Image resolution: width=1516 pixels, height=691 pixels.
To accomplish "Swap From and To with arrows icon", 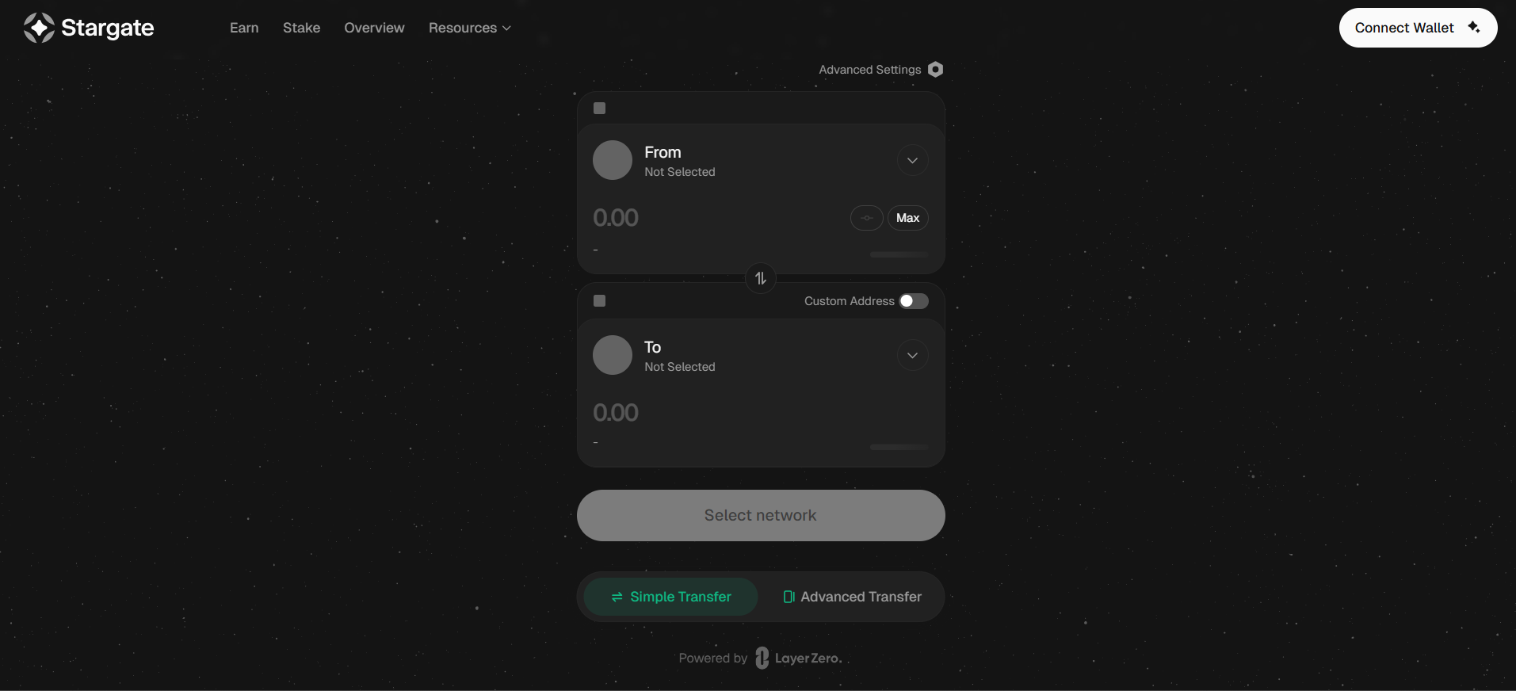I will pyautogui.click(x=761, y=278).
